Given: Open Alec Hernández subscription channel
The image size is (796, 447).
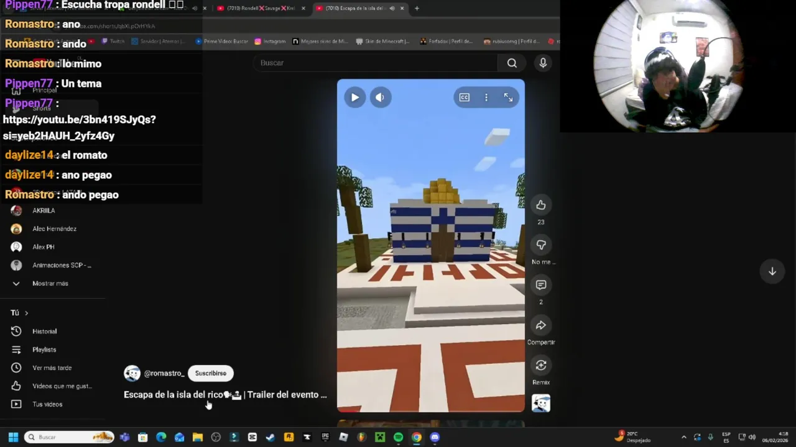Looking at the screenshot, I should (54, 228).
